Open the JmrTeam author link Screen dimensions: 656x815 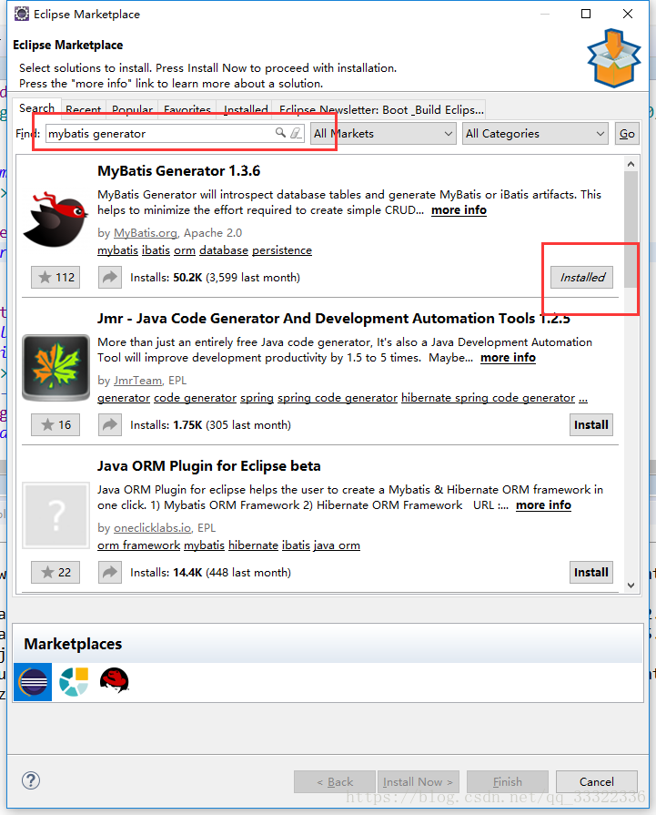[x=137, y=381]
